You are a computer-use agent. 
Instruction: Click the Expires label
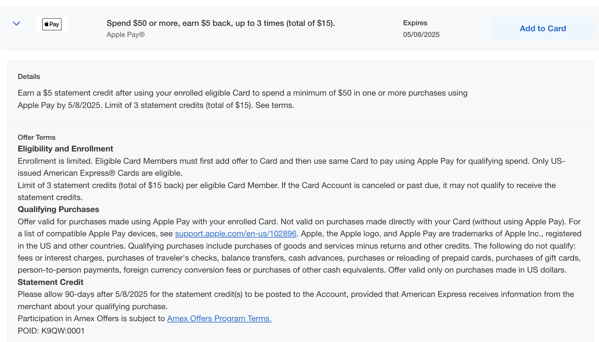point(415,23)
